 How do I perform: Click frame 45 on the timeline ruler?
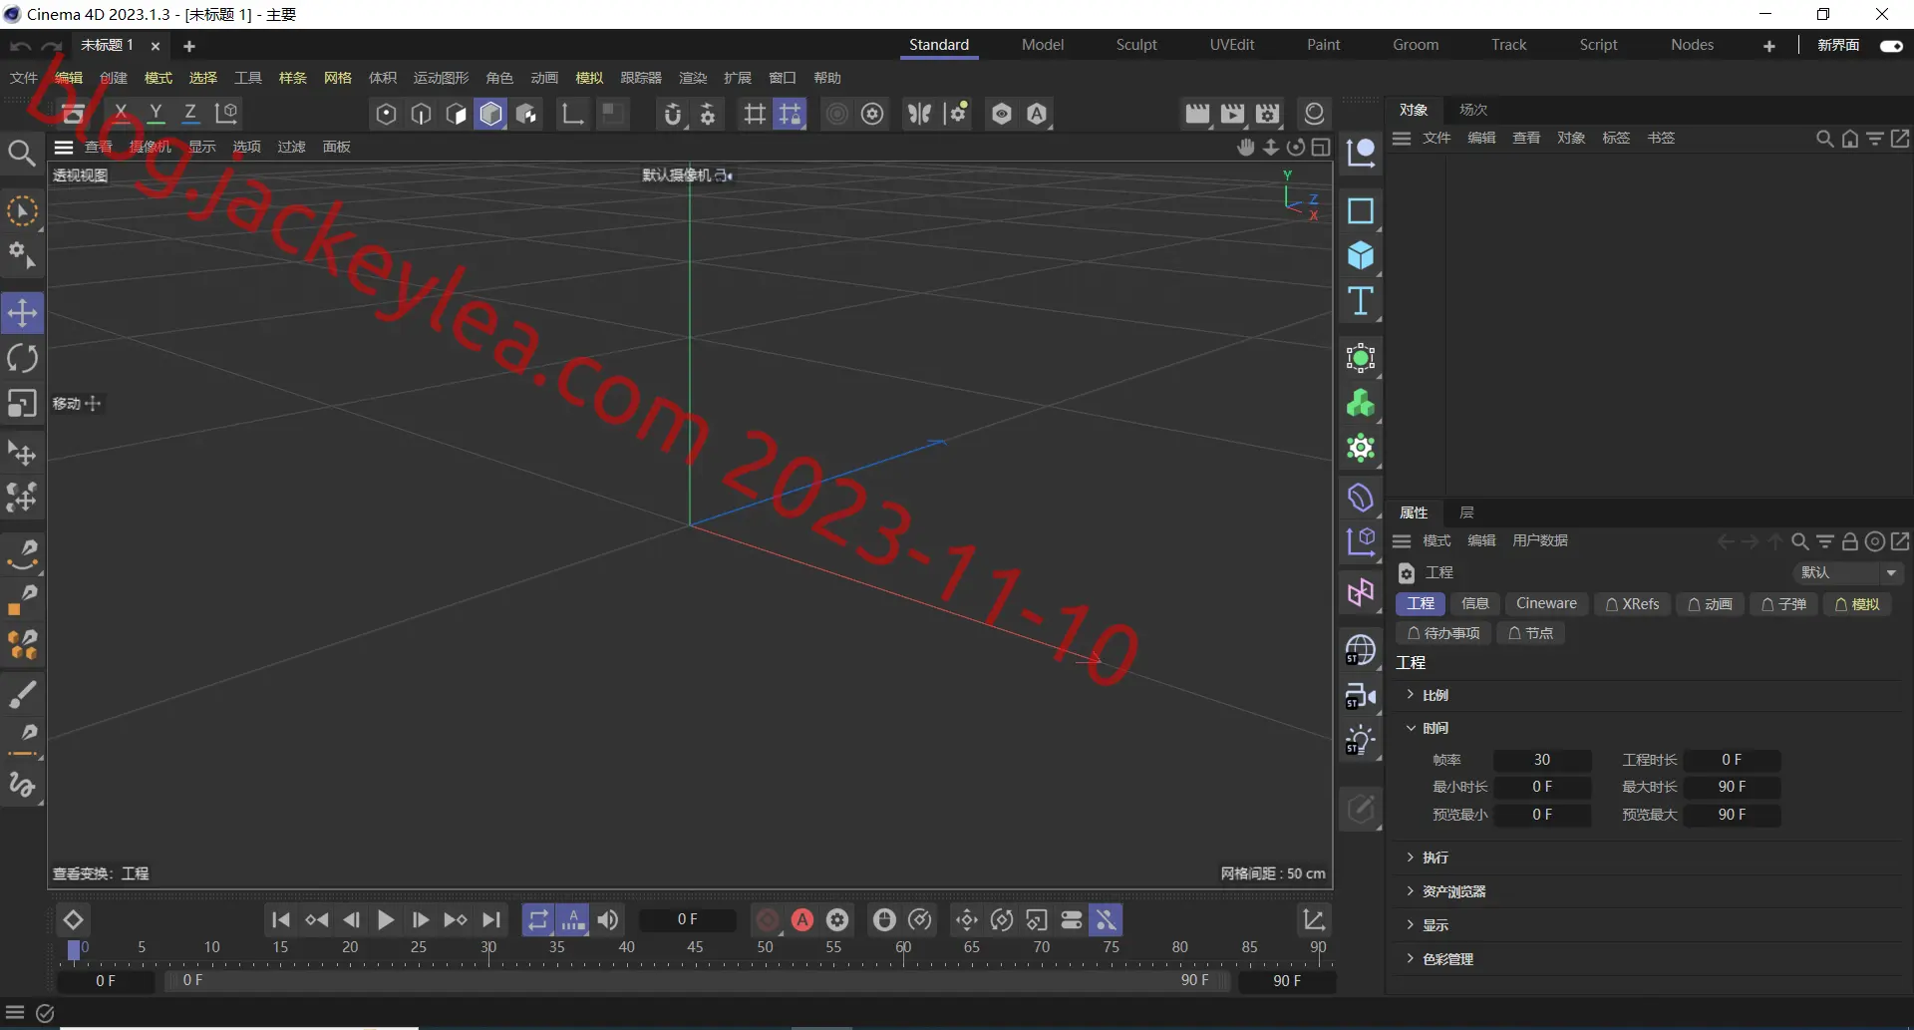[695, 947]
